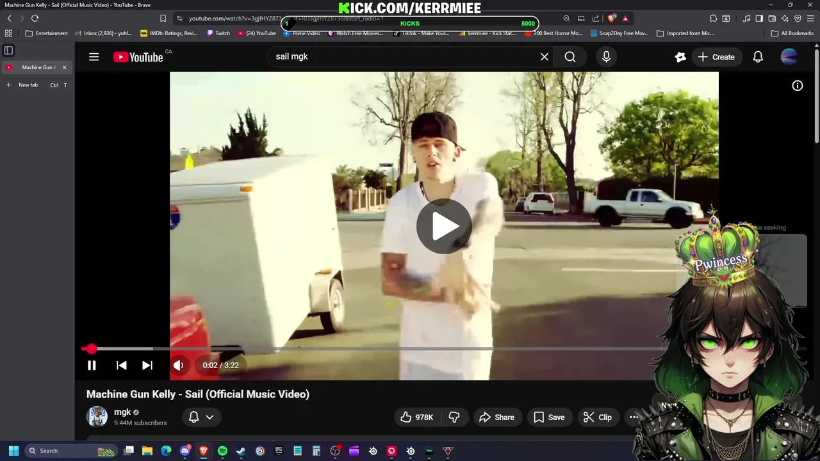Close the Machine Gun Kelly tab
The image size is (820, 461).
(x=64, y=67)
